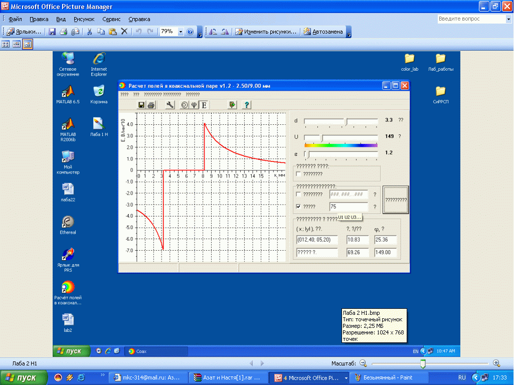514x385 pixels.
Task: Toggle the checkbox under the epsilon slider
Action: tap(298, 174)
